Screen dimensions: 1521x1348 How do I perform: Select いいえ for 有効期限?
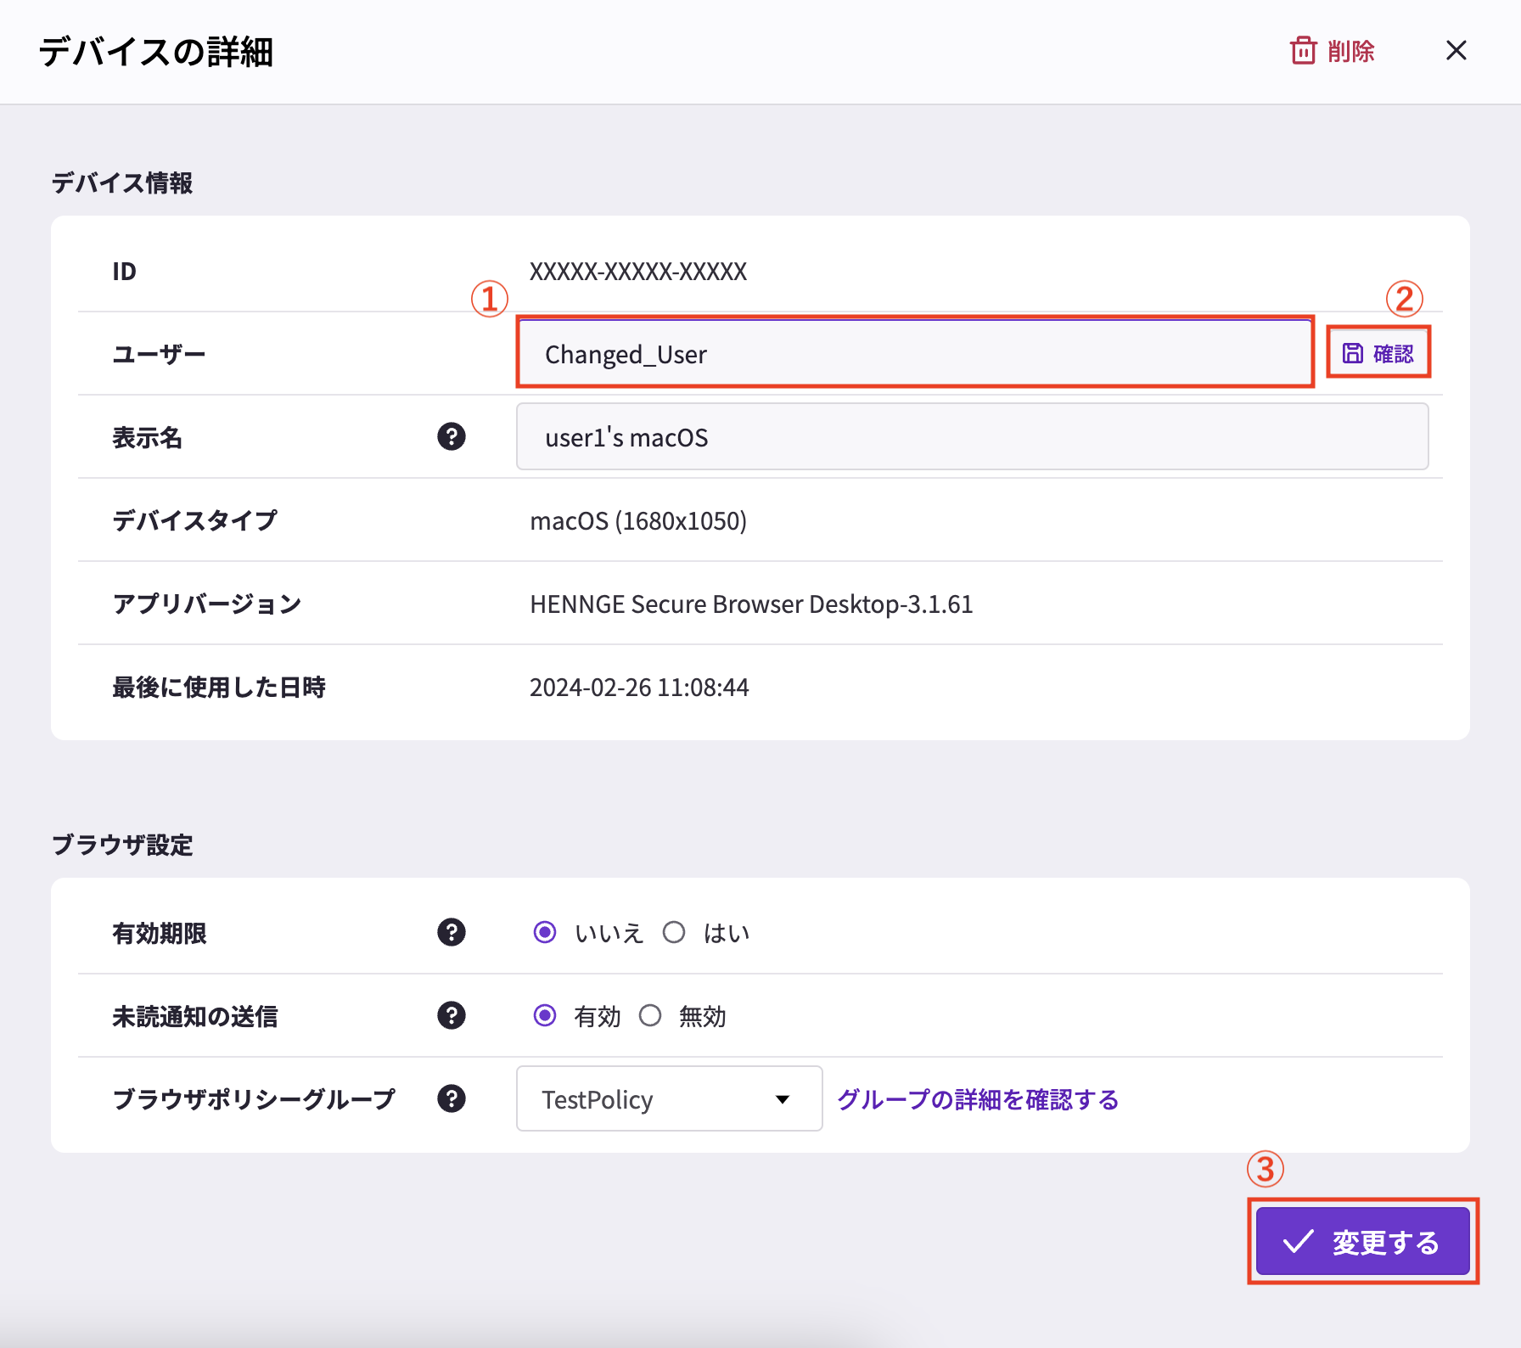(544, 932)
